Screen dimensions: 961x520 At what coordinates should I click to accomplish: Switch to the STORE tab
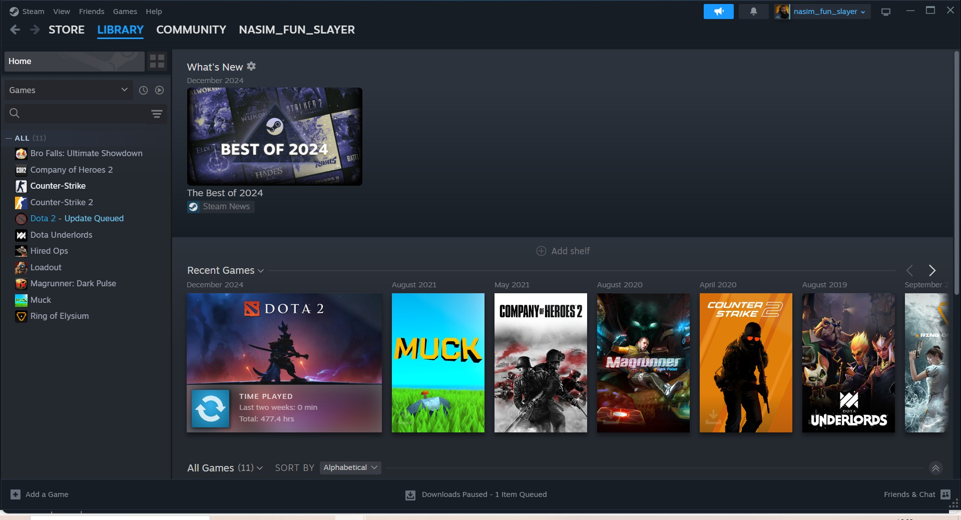click(x=67, y=30)
